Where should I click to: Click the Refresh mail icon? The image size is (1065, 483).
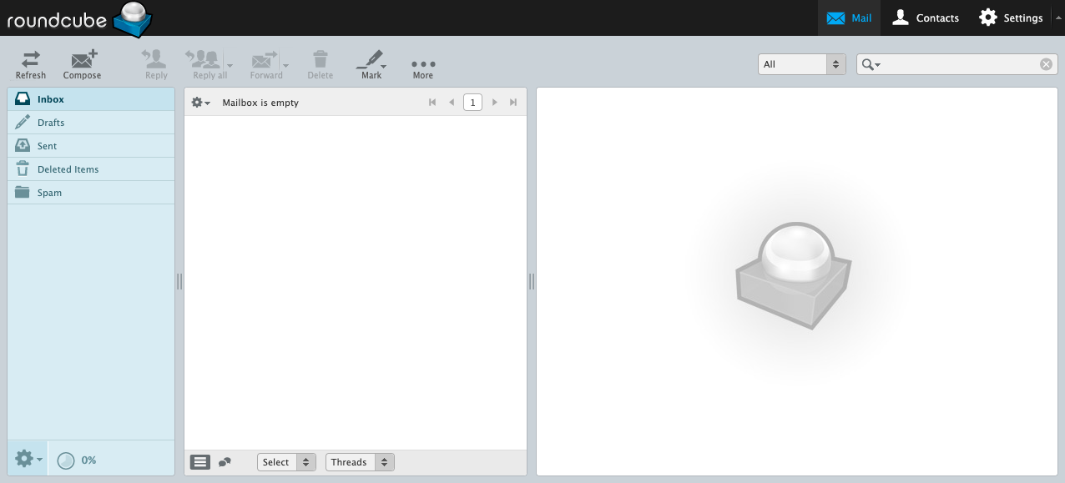31,63
